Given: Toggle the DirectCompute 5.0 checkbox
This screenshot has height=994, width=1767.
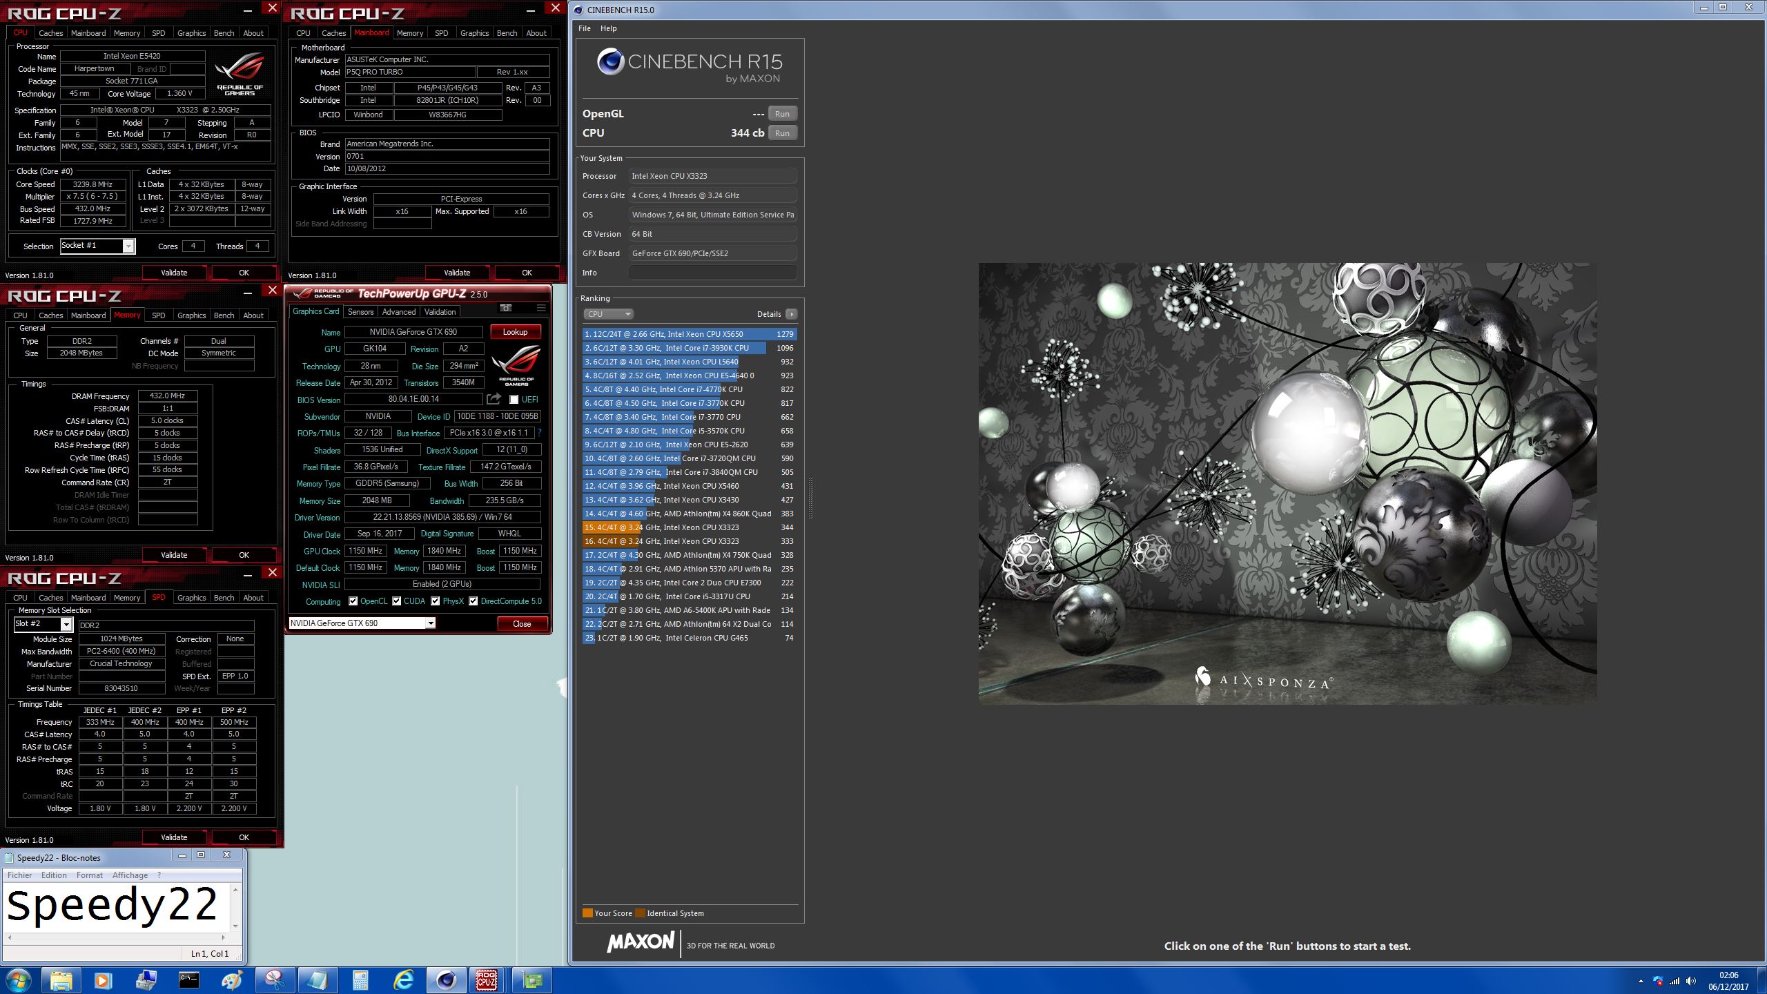Looking at the screenshot, I should pos(474,601).
